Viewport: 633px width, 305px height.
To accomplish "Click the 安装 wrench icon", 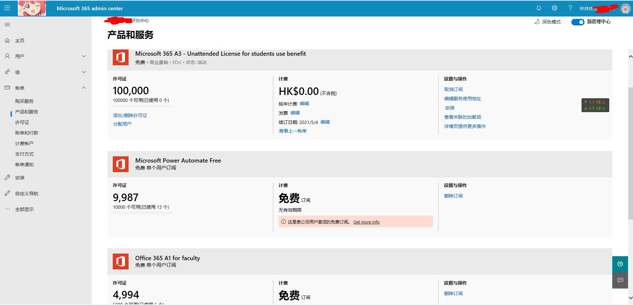I will coord(7,177).
